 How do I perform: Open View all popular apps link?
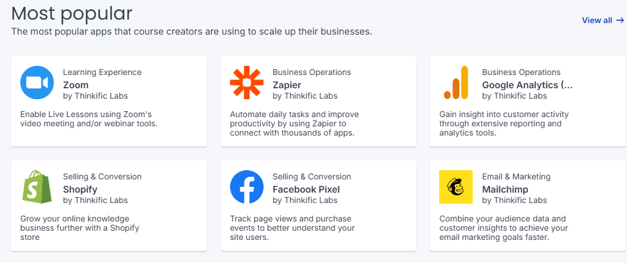603,20
